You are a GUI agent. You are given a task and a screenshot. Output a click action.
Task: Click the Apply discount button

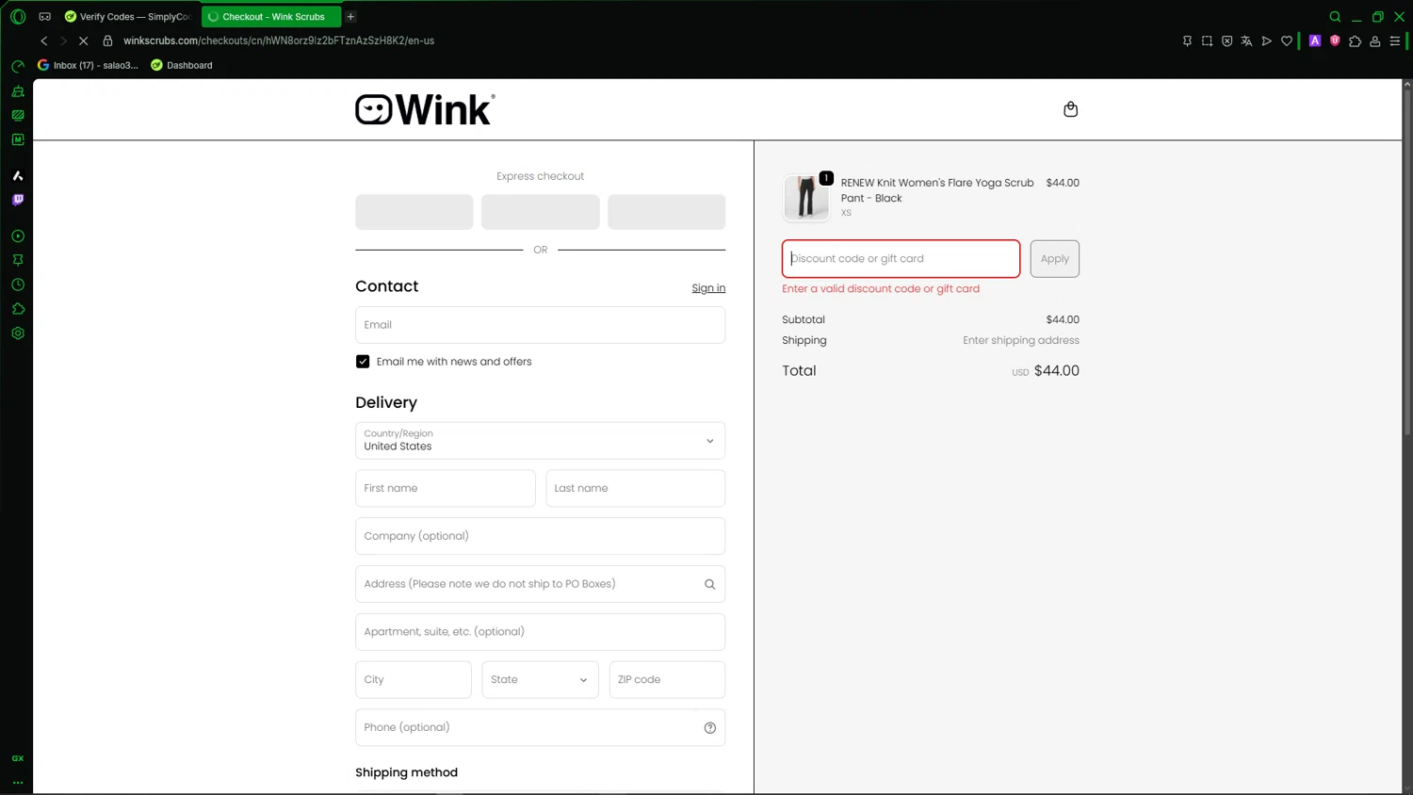tap(1054, 259)
